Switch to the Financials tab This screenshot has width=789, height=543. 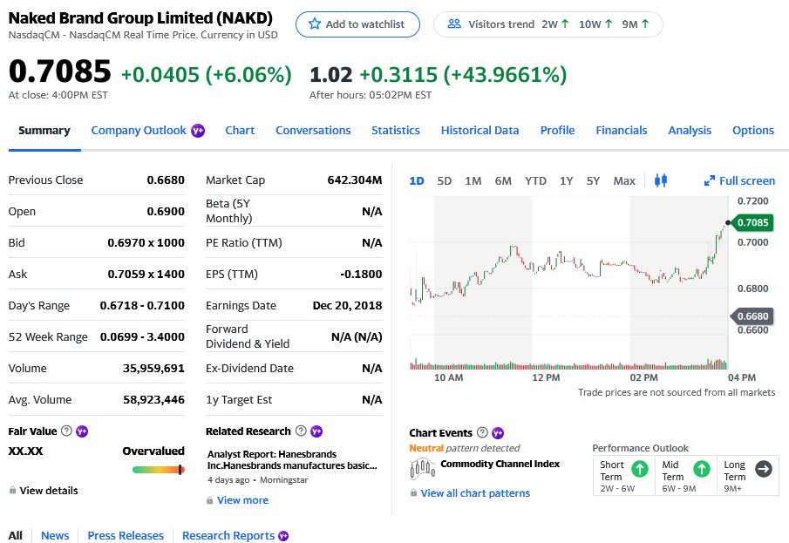(622, 131)
